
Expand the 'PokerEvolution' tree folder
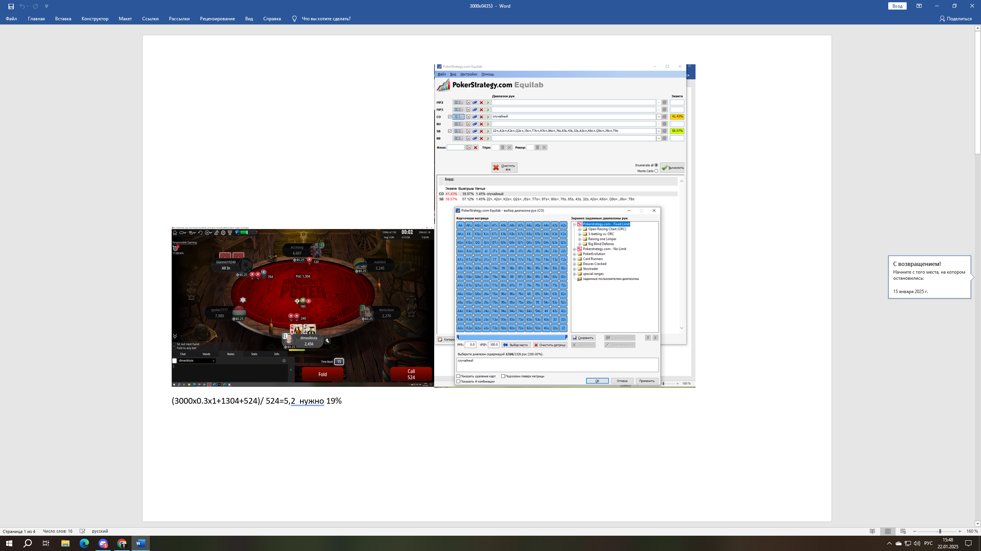(574, 254)
